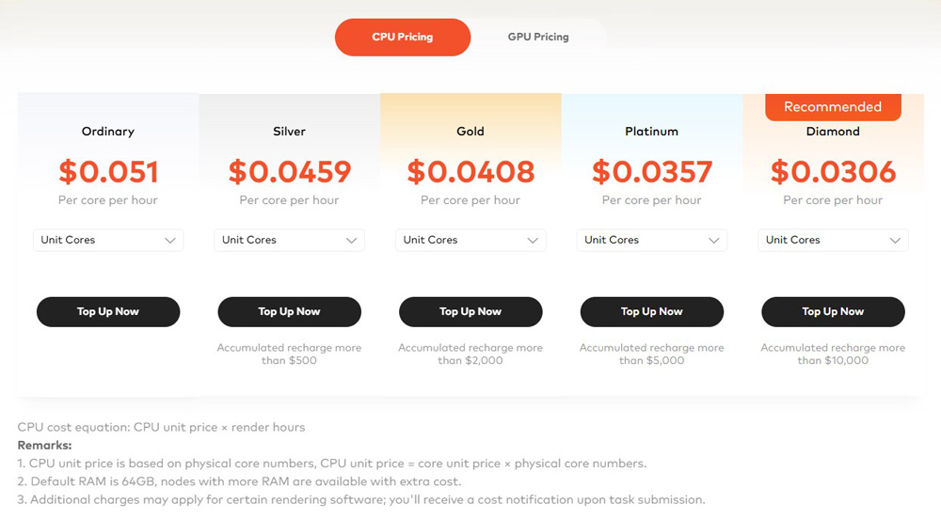941x519 pixels.
Task: Click Top Up Now under Ordinary
Action: pyautogui.click(x=108, y=311)
